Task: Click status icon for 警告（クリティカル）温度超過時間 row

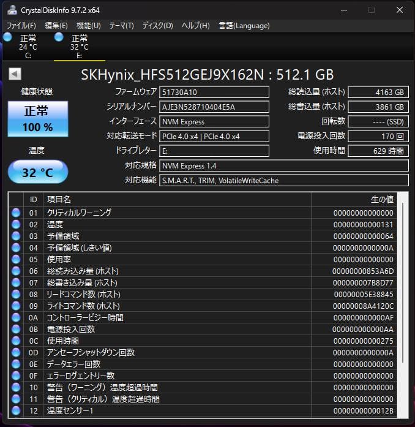Action: [16, 399]
